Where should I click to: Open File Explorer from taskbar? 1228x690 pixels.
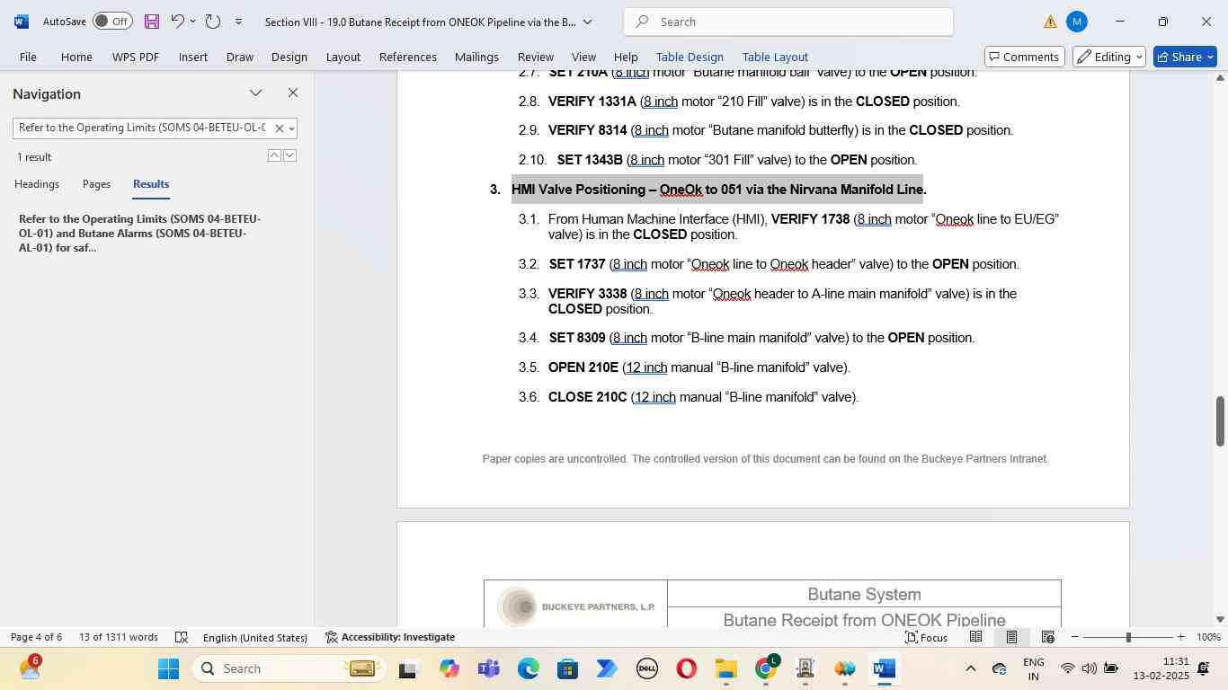[726, 668]
